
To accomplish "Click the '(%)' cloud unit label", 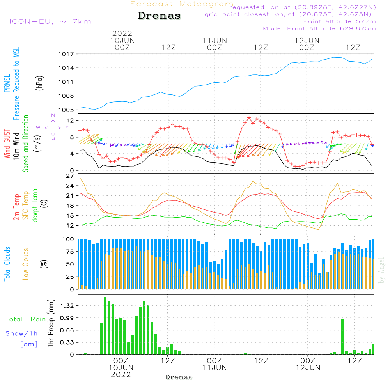I will pyautogui.click(x=44, y=264).
